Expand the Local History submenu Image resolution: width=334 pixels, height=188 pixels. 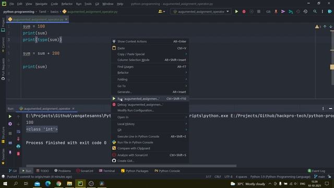[x=150, y=124]
